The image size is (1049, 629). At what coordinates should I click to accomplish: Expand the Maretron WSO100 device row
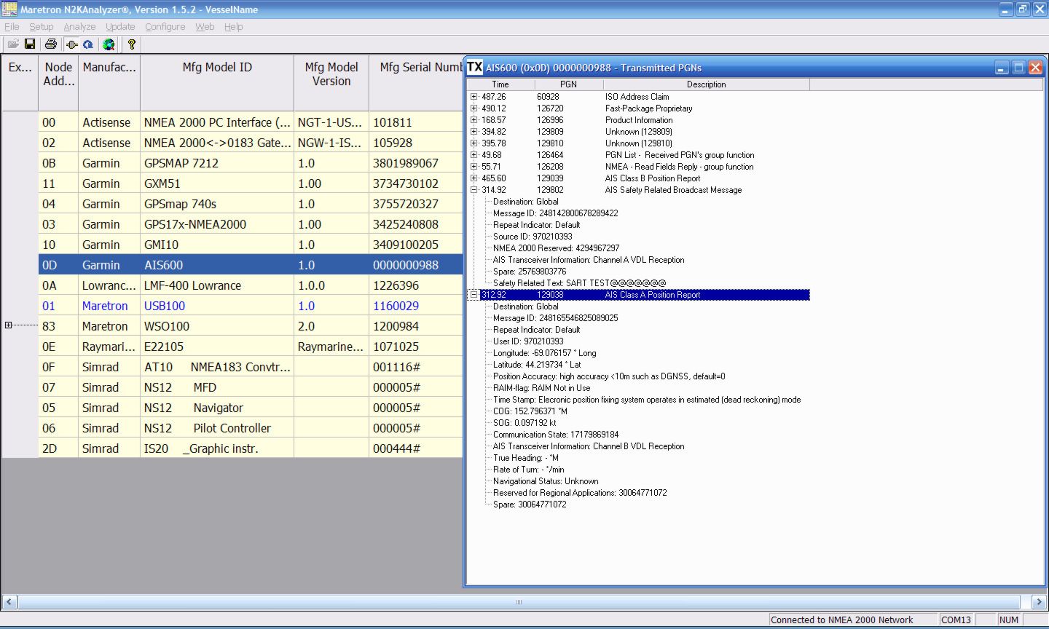point(8,325)
